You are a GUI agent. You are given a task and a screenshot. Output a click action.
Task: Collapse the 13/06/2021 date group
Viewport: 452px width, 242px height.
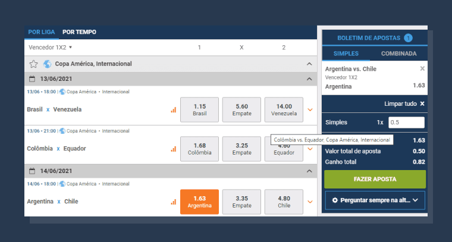coord(309,79)
